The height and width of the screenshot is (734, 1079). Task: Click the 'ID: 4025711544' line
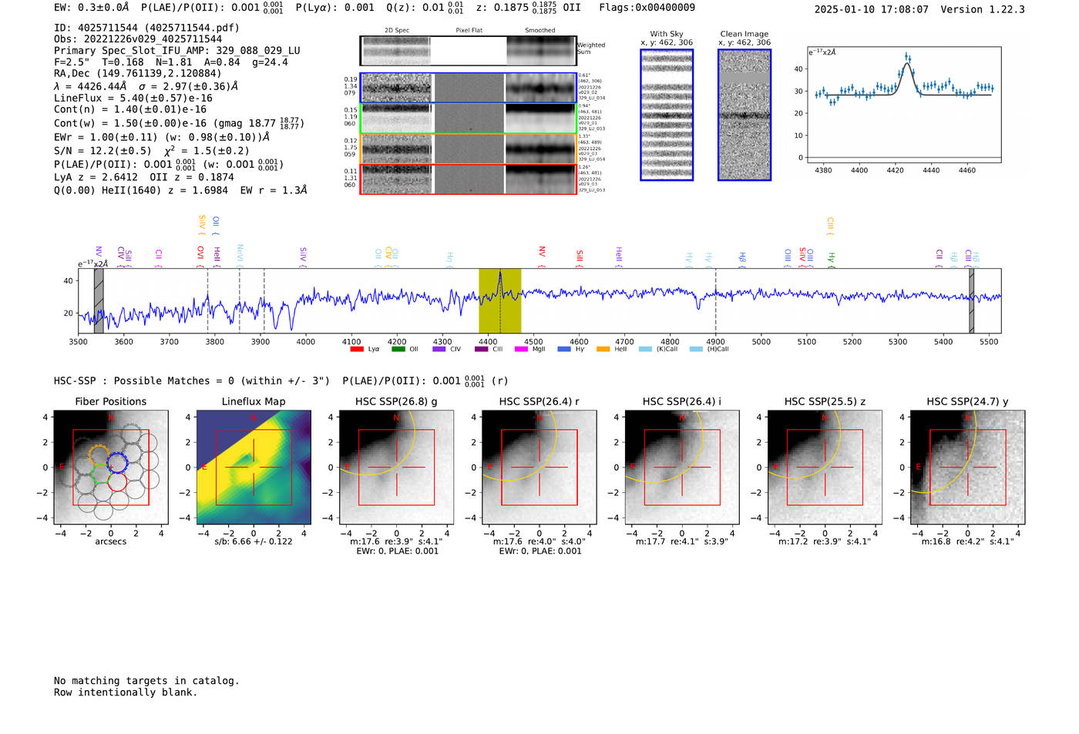(146, 28)
